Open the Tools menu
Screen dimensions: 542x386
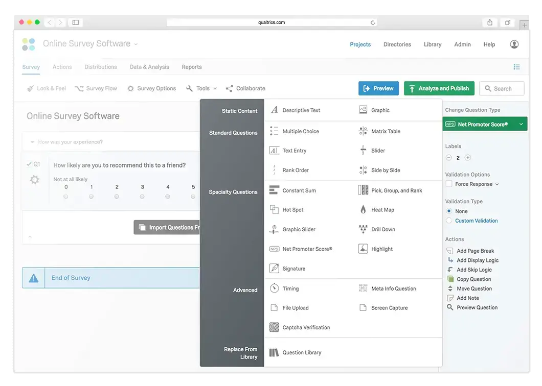click(x=200, y=88)
